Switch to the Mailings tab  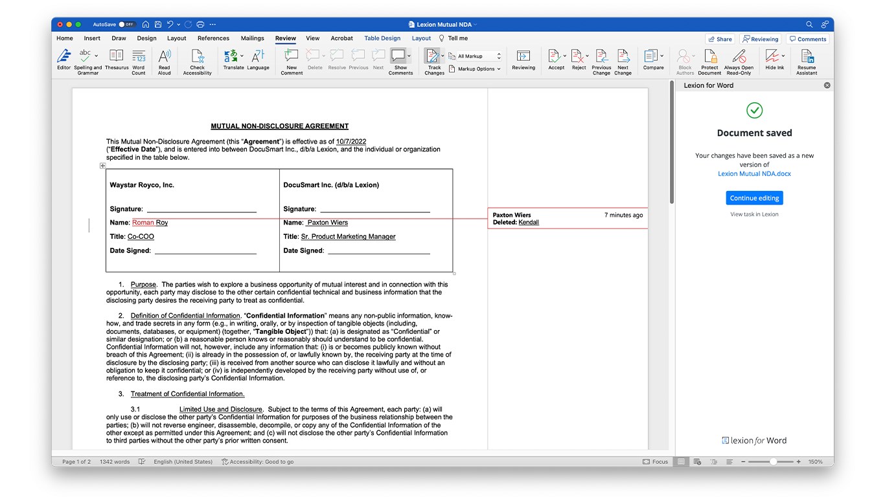tap(252, 38)
